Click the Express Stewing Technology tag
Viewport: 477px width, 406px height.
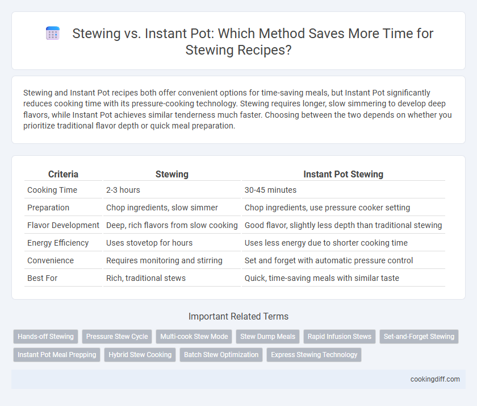coord(314,355)
